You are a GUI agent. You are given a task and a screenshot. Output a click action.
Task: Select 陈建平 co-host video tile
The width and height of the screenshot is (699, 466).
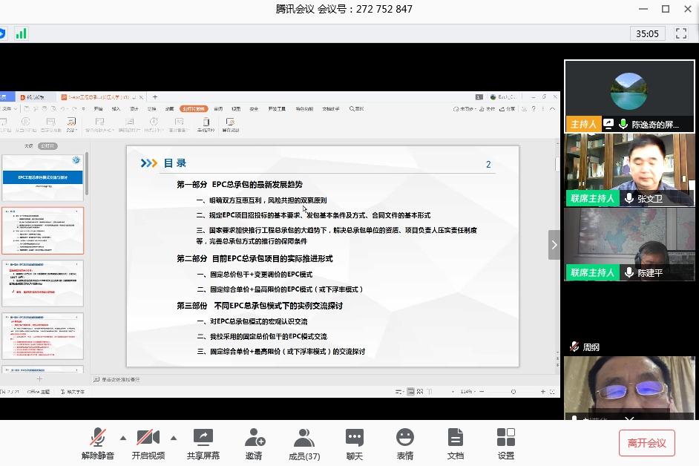click(x=629, y=244)
